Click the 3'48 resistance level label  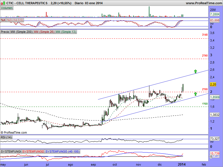coord(205,35)
